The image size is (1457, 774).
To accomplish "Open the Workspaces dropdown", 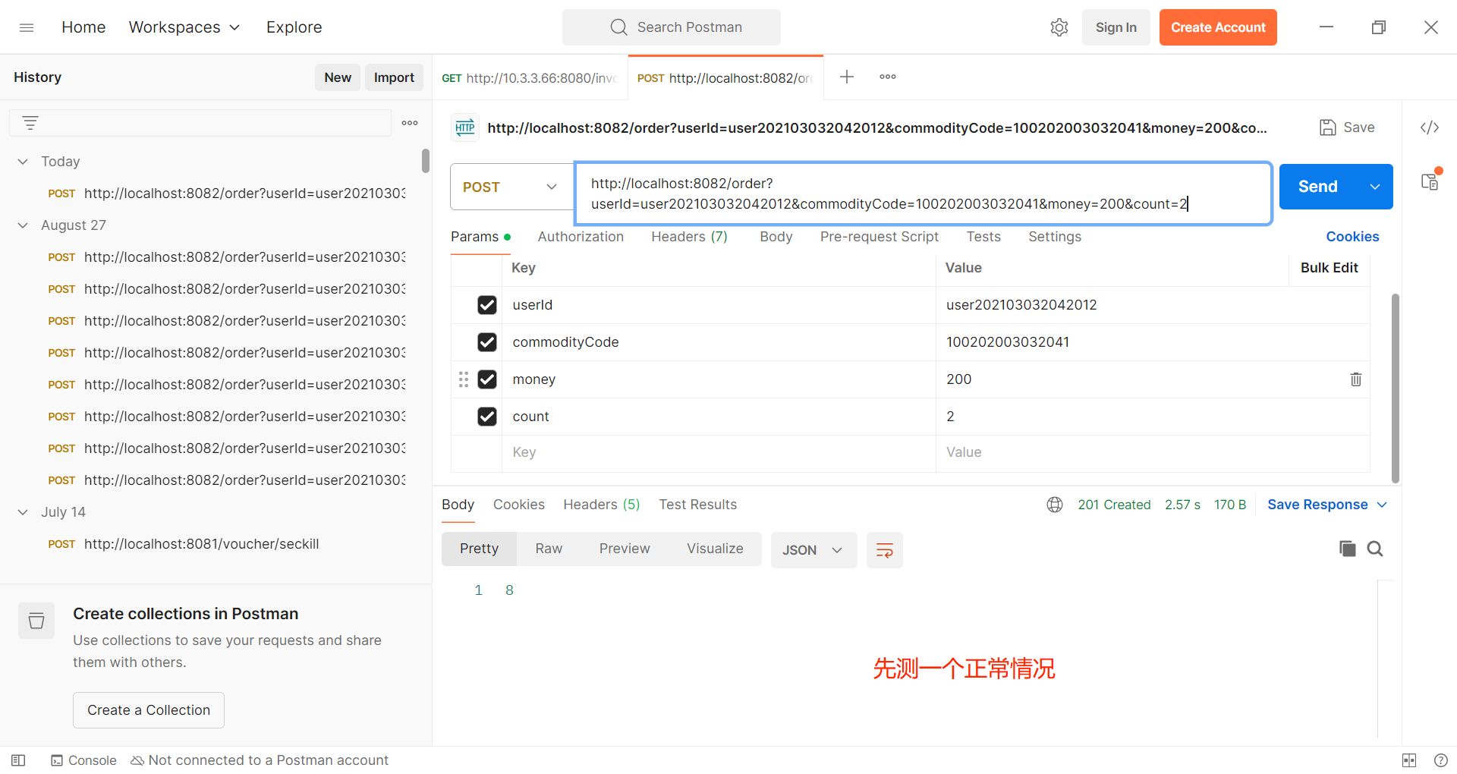I will coord(184,27).
